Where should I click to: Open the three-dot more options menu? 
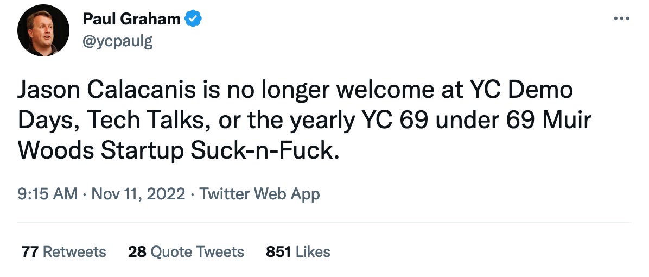(x=621, y=18)
